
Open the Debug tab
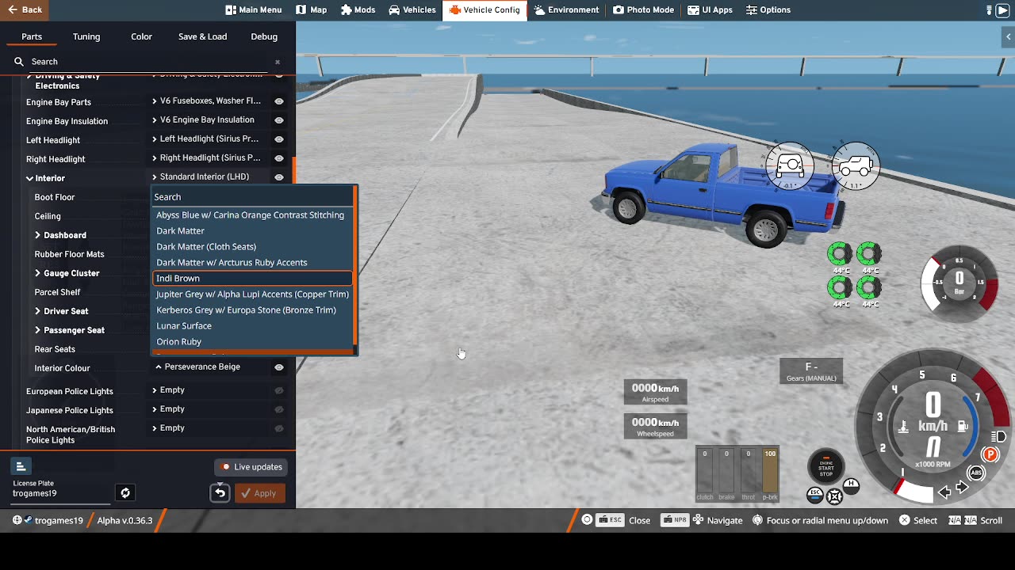[x=264, y=36]
